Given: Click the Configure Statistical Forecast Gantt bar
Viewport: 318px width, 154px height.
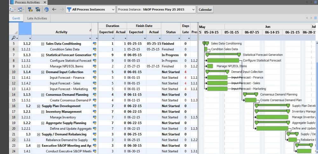Looking at the screenshot, I should [x=223, y=60].
